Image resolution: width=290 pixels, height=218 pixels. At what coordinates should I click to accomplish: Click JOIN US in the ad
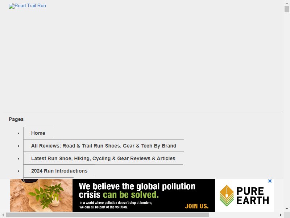click(x=197, y=206)
